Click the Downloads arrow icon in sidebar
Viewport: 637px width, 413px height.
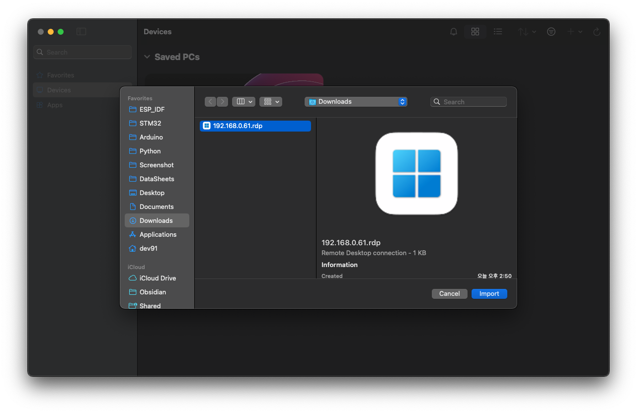133,220
